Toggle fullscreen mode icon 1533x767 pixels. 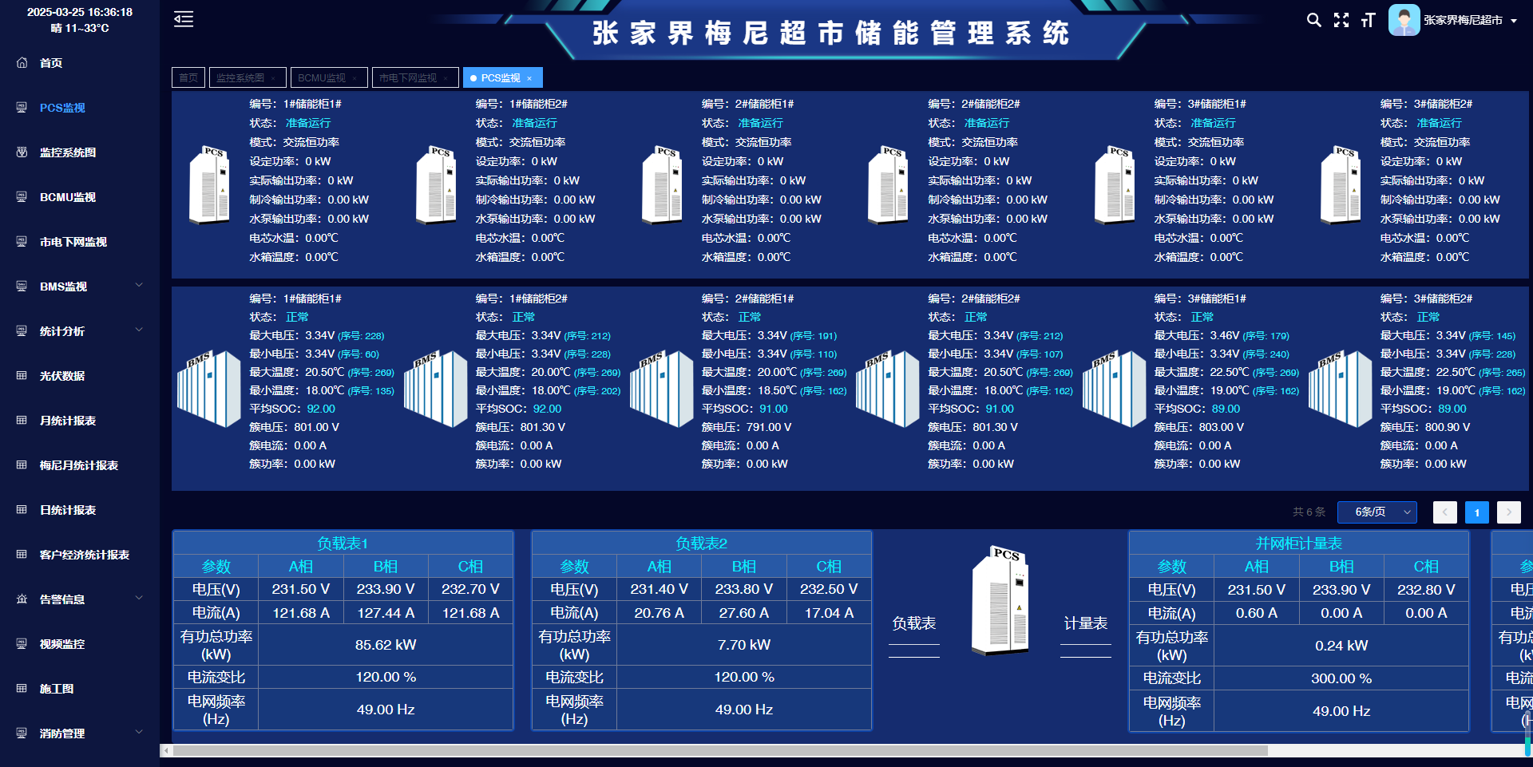(x=1341, y=20)
